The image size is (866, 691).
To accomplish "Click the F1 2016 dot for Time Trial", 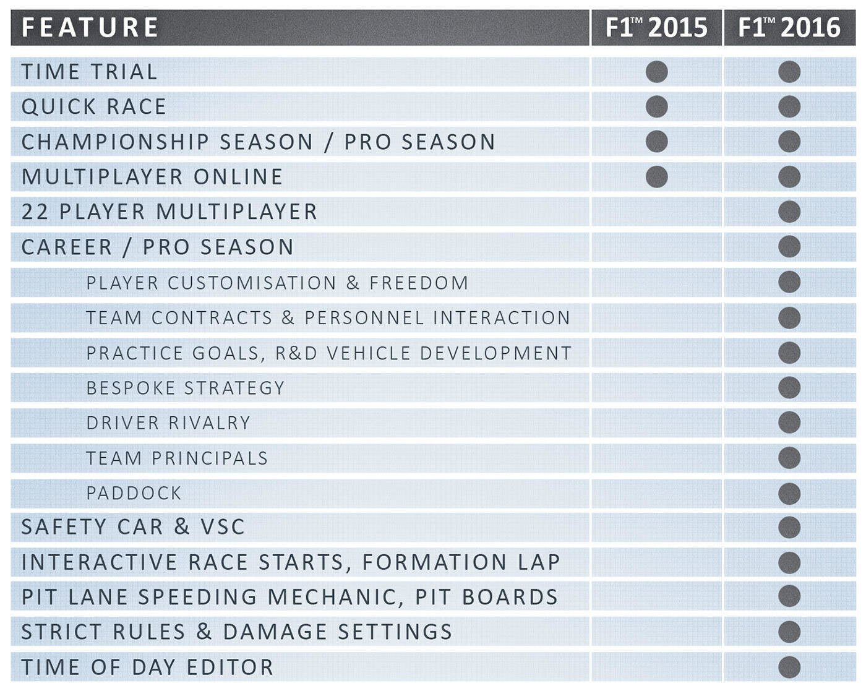I will 789,72.
